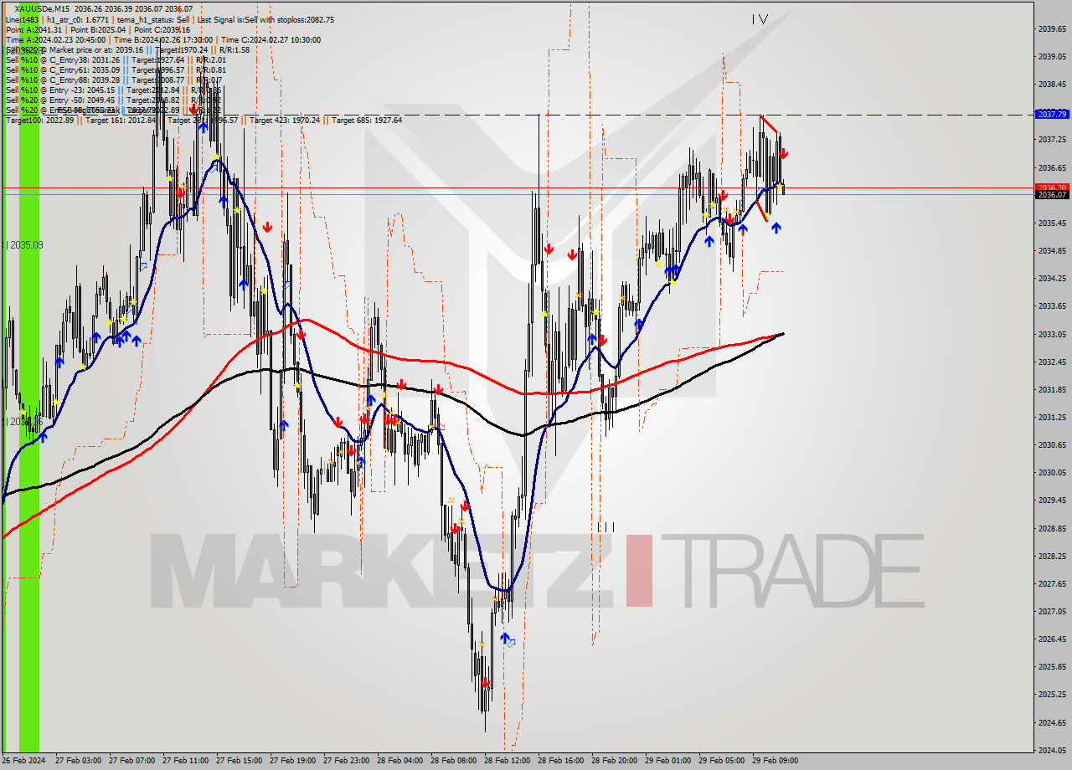Select Sell %10 @ Entry -23: 2045.15 line
The width and height of the screenshot is (1072, 770).
tap(114, 90)
